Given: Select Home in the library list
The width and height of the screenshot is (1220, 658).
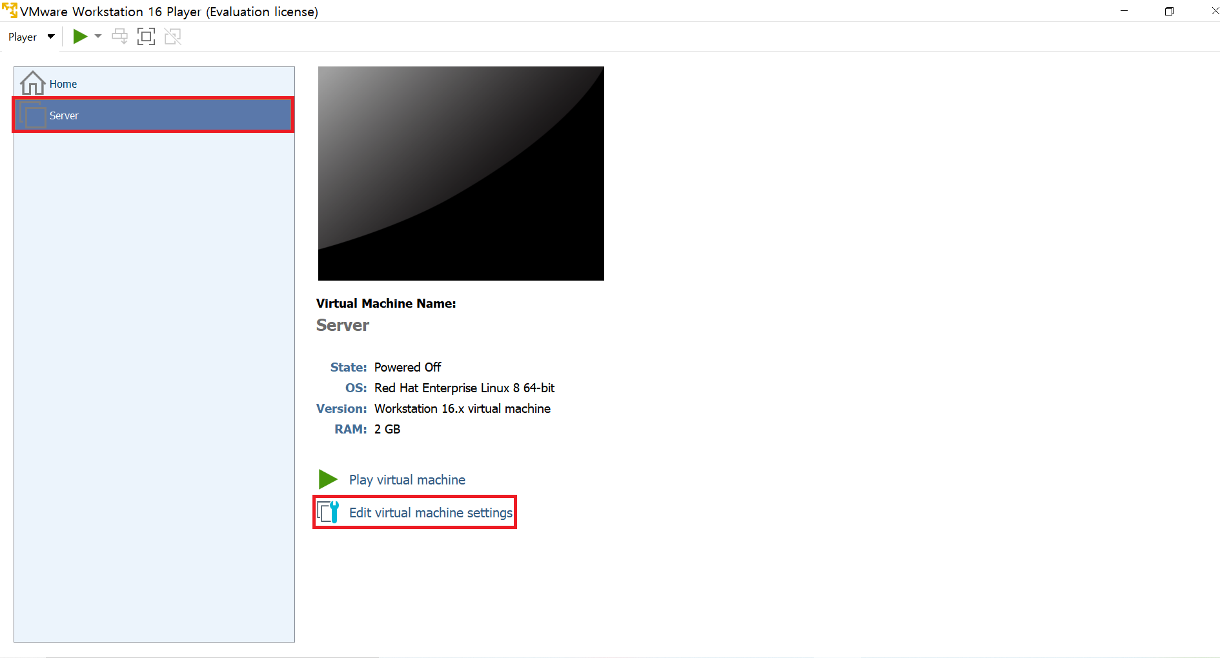Looking at the screenshot, I should pos(154,83).
